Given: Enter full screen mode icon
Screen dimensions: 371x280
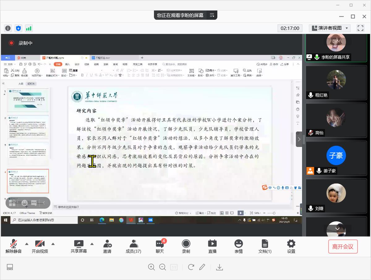Looking at the screenshot, I should (360, 28).
